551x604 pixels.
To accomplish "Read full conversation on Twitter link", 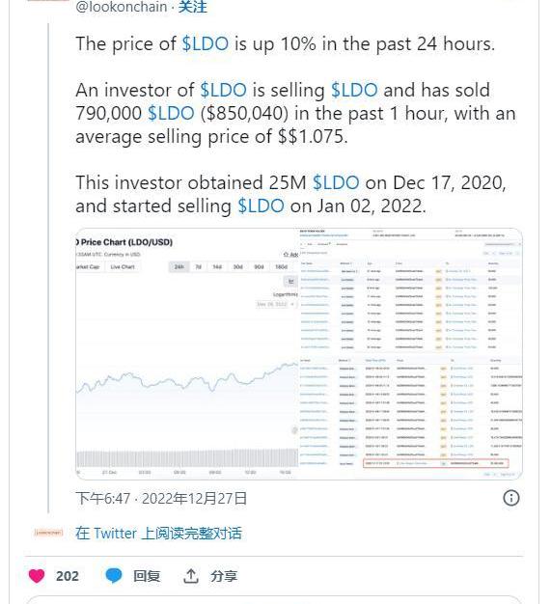I will pyautogui.click(x=159, y=534).
